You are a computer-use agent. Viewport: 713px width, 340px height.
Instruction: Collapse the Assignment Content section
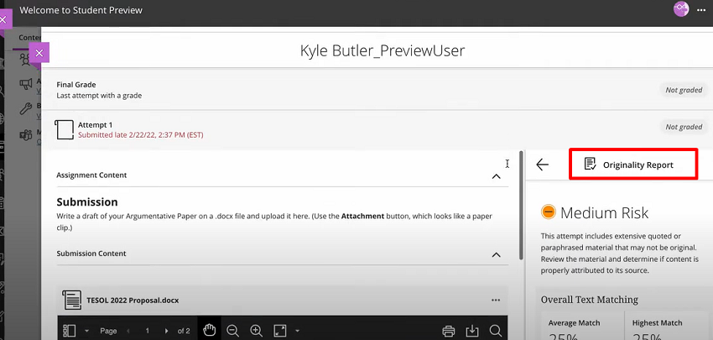click(x=496, y=176)
